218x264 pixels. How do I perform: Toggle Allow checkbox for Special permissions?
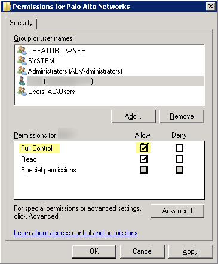[143, 170]
